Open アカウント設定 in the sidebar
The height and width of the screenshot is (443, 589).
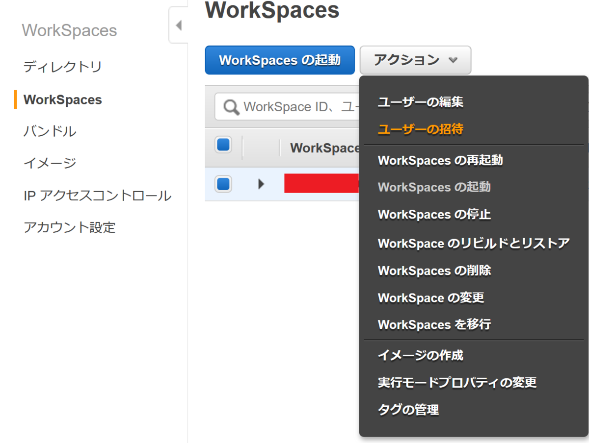pos(69,227)
